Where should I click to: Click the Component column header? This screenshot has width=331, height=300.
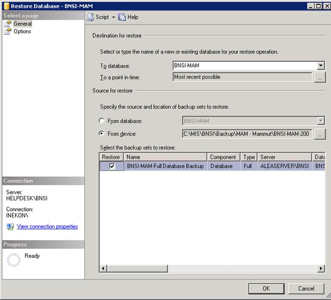224,157
